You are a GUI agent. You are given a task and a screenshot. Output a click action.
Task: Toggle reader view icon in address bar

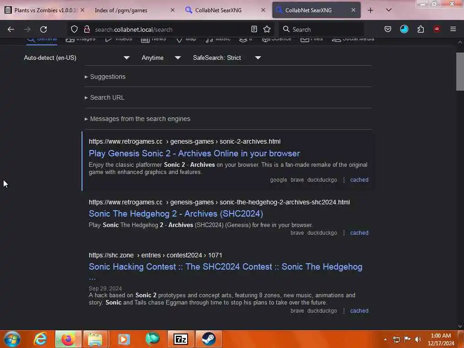pos(254,29)
